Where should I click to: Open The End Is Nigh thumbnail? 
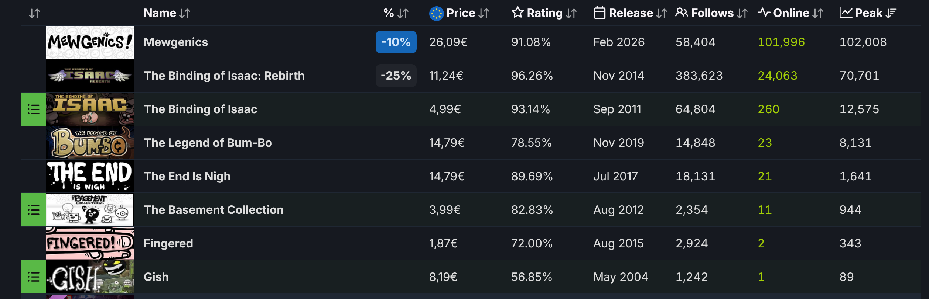(90, 176)
